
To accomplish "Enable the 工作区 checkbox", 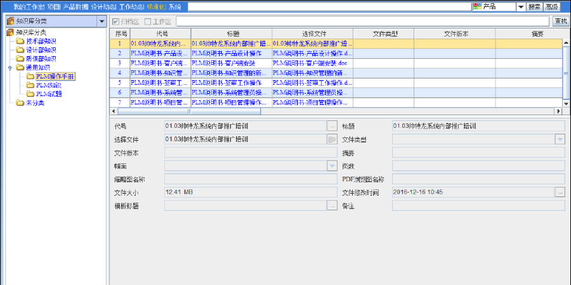I will click(x=148, y=22).
